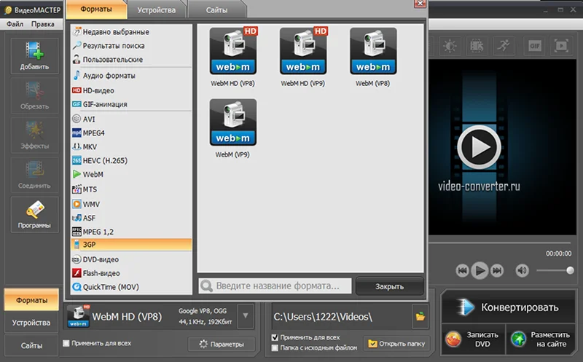Click the crop video icon above preview
Screen dimensions: 583x362
pos(477,46)
